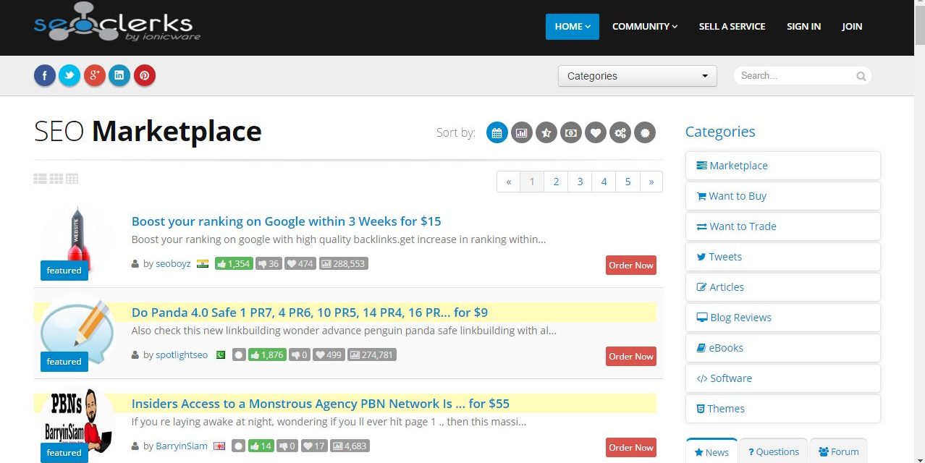This screenshot has height=463, width=925.
Task: Switch to list view layout icon
Action: (41, 179)
